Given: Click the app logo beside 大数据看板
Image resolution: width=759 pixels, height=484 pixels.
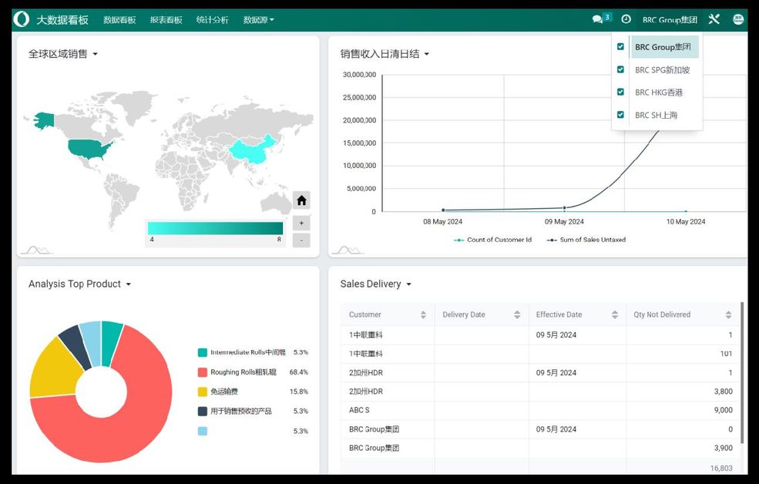Looking at the screenshot, I should point(22,19).
